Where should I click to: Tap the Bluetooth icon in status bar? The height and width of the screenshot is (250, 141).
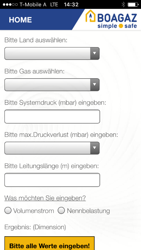pyautogui.click(x=123, y=4)
